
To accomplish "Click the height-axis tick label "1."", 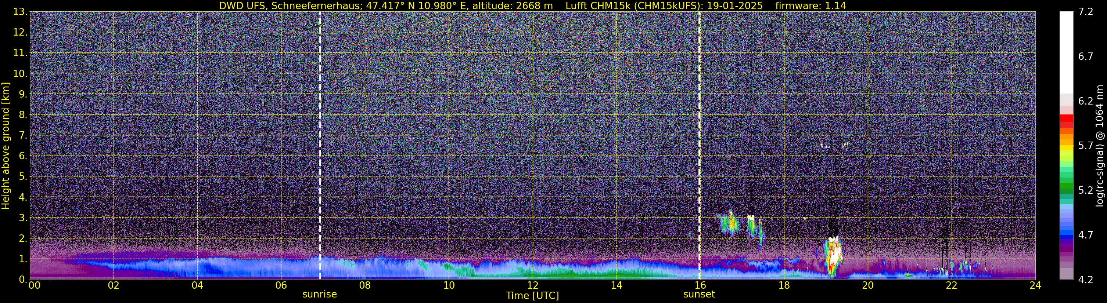I will [22, 259].
